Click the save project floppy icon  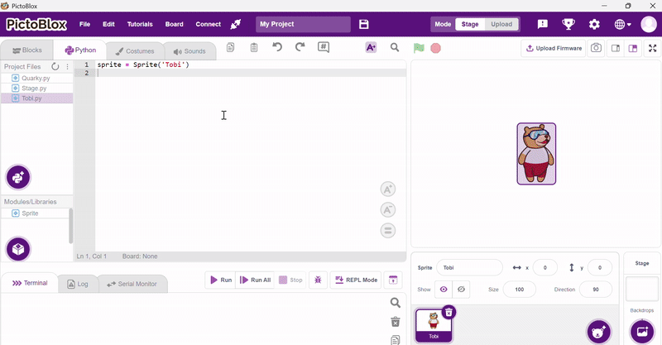364,25
